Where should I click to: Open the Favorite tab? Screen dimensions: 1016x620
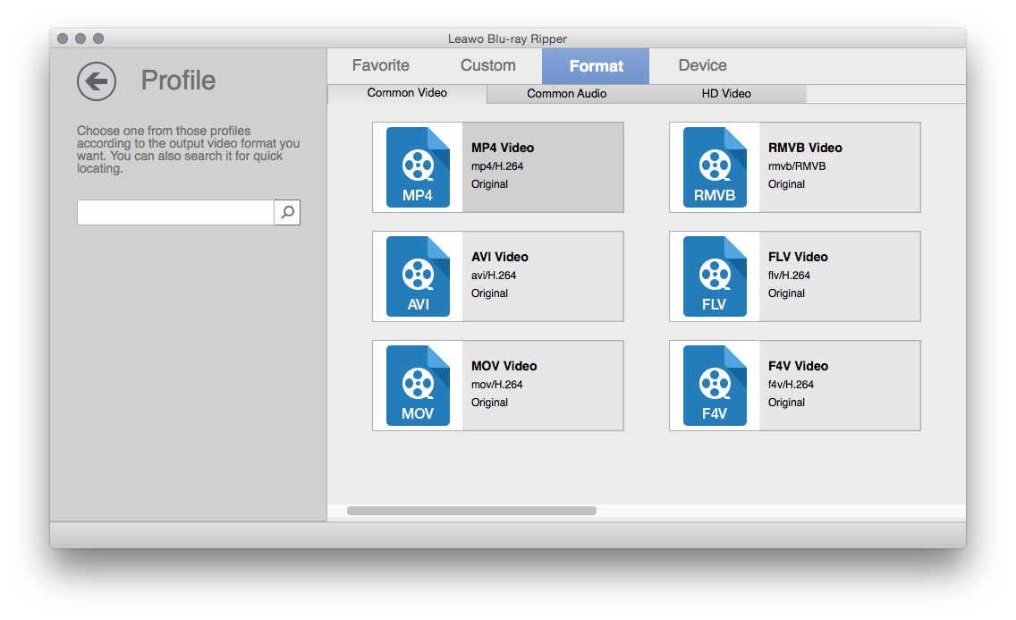pyautogui.click(x=380, y=65)
